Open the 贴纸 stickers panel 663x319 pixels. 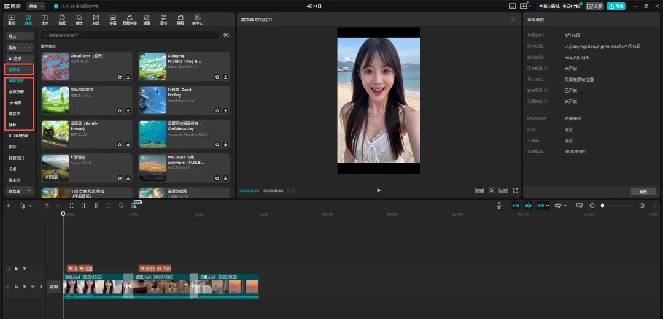(x=62, y=20)
